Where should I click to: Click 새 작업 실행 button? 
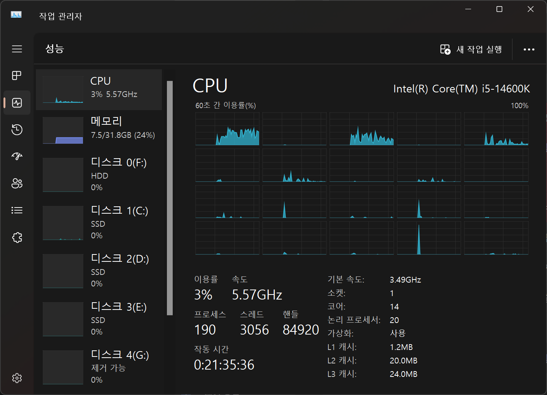(x=471, y=49)
